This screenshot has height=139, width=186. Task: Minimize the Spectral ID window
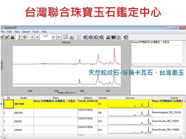(170, 28)
